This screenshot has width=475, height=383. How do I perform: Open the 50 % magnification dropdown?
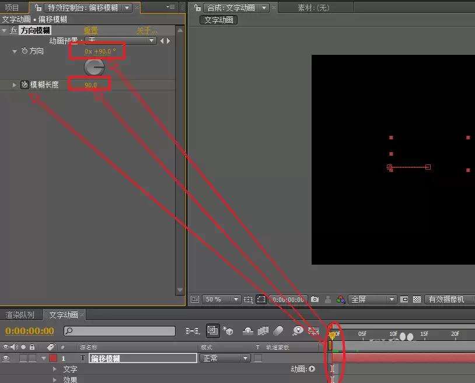[221, 299]
